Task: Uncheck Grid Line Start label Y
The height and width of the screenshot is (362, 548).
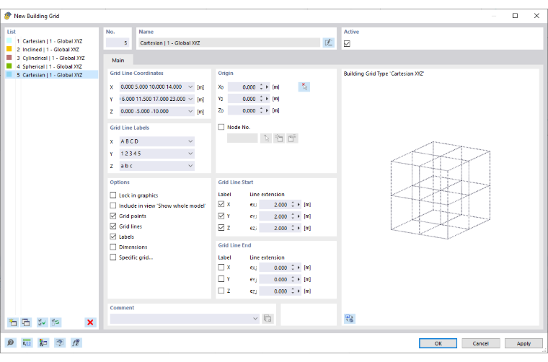Action: pyautogui.click(x=221, y=216)
